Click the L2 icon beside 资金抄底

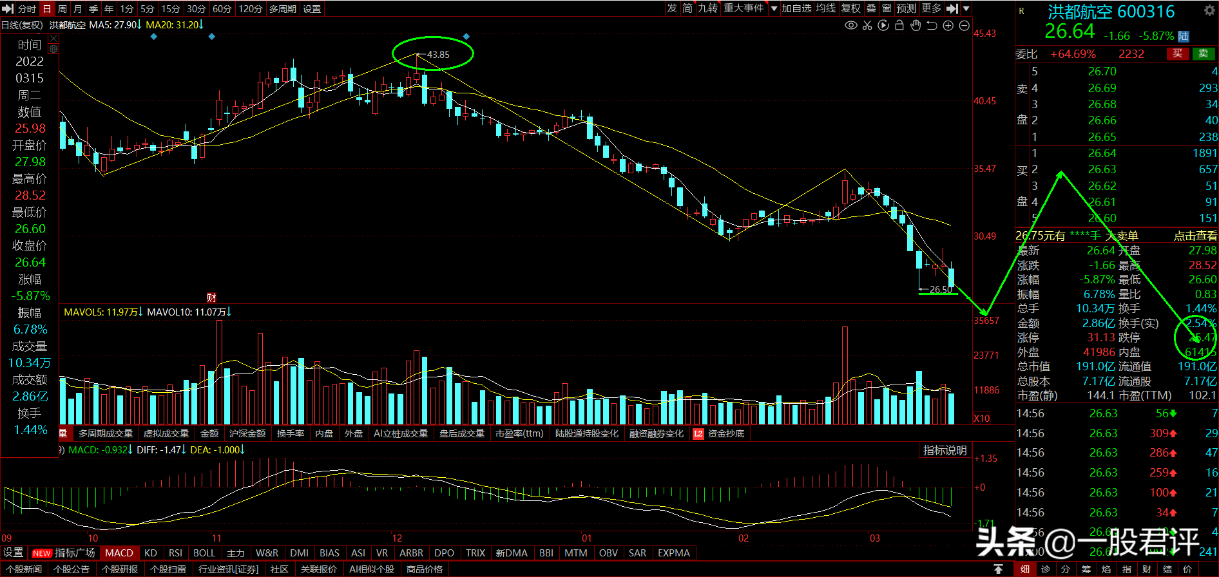[x=698, y=433]
